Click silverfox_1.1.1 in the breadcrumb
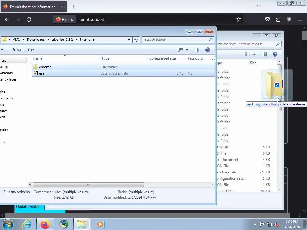The height and width of the screenshot is (230, 307). [62, 40]
